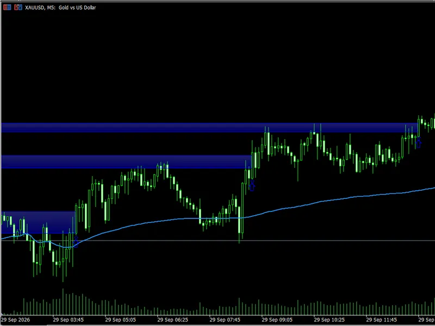Image resolution: width=435 pixels, height=326 pixels.
Task: Click the 29 Sep 06:25 time label
Action: [172, 319]
